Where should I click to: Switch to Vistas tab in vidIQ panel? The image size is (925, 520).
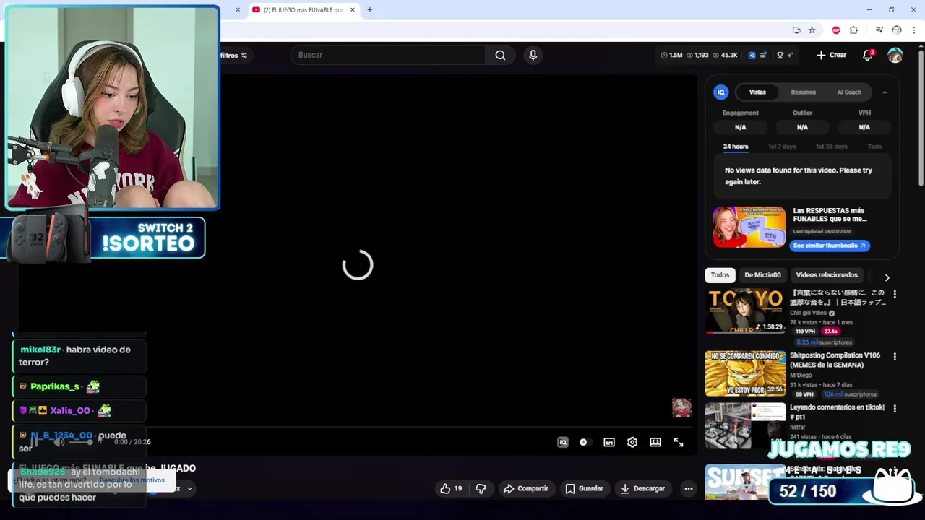(757, 92)
